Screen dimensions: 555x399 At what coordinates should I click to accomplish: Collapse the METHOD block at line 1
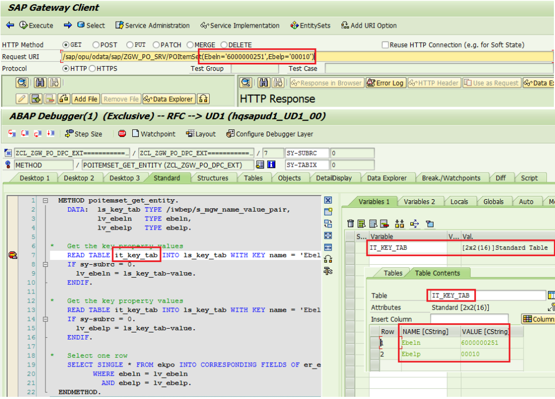(x=46, y=200)
